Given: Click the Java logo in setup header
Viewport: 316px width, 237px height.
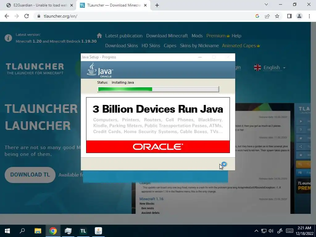Looking at the screenshot, I should click(100, 70).
